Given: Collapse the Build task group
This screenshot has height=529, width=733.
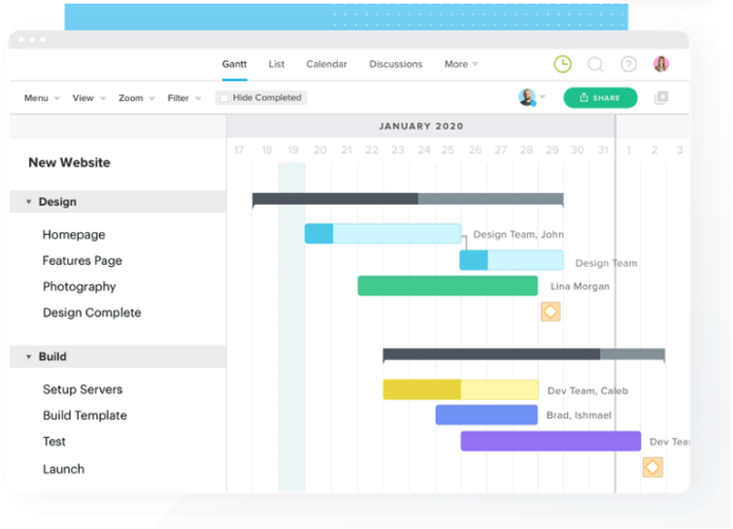Looking at the screenshot, I should [28, 356].
